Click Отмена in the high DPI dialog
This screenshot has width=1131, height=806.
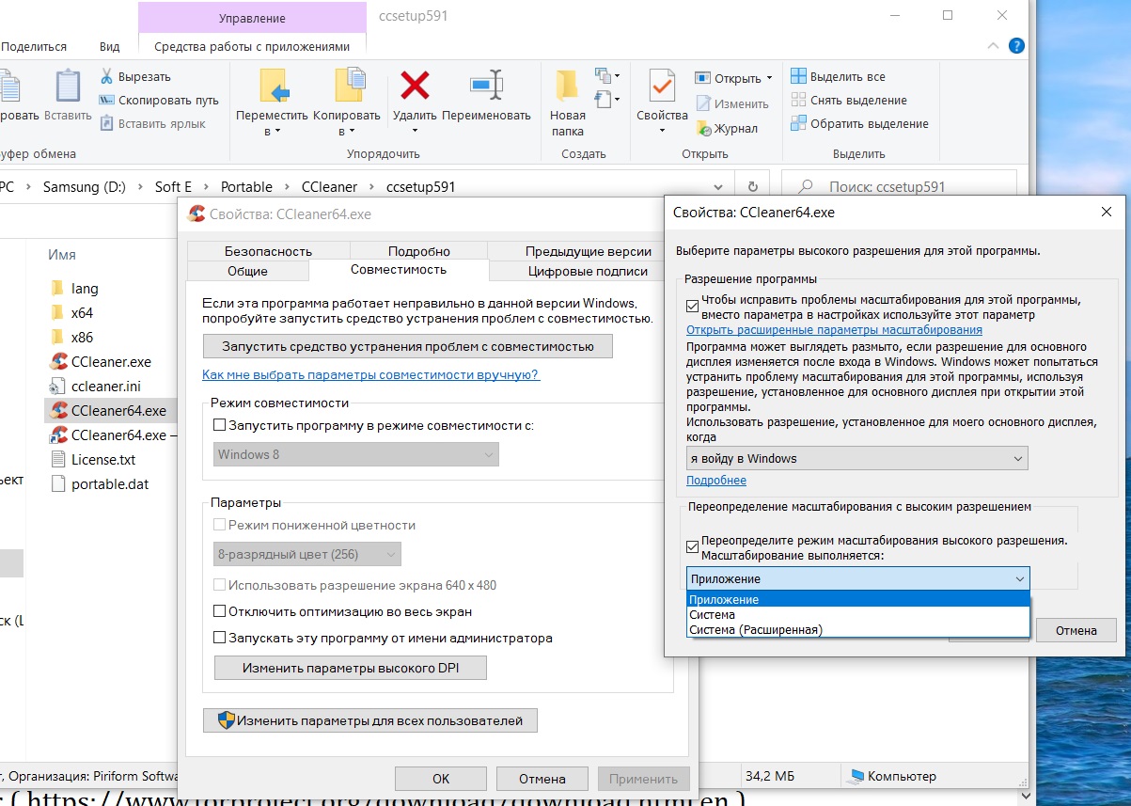point(1076,629)
